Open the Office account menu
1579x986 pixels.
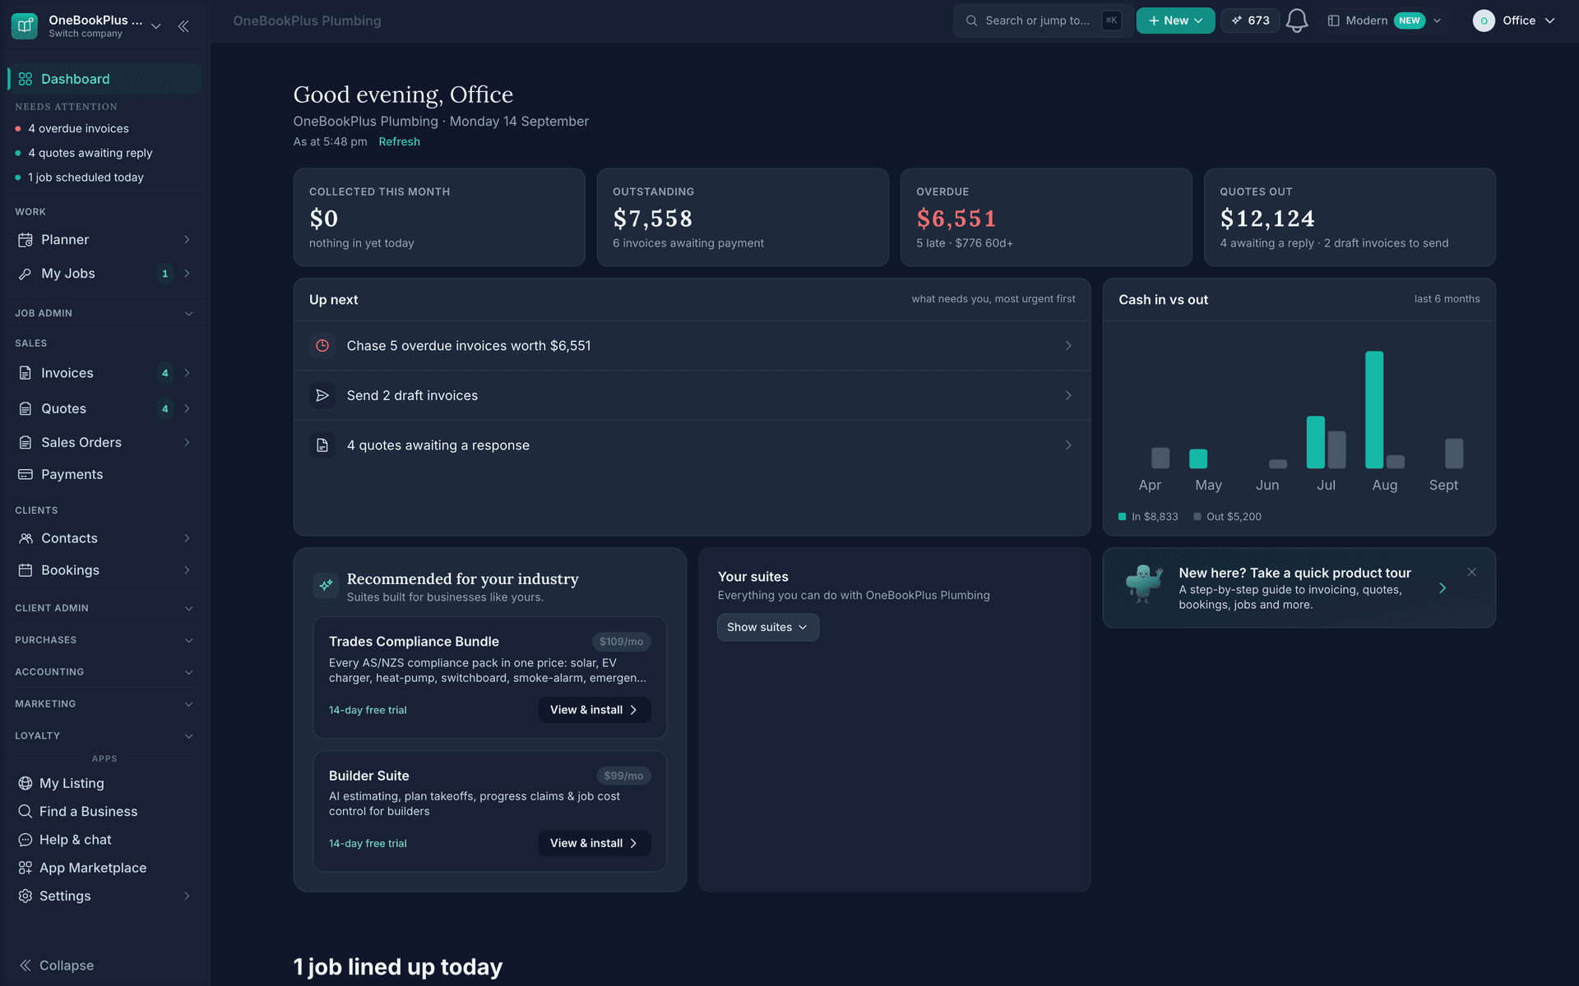1514,21
